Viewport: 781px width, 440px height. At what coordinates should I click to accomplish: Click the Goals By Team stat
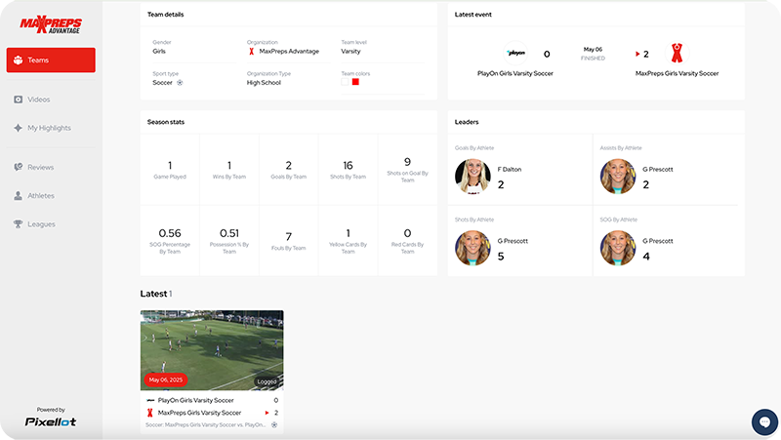[288, 169]
